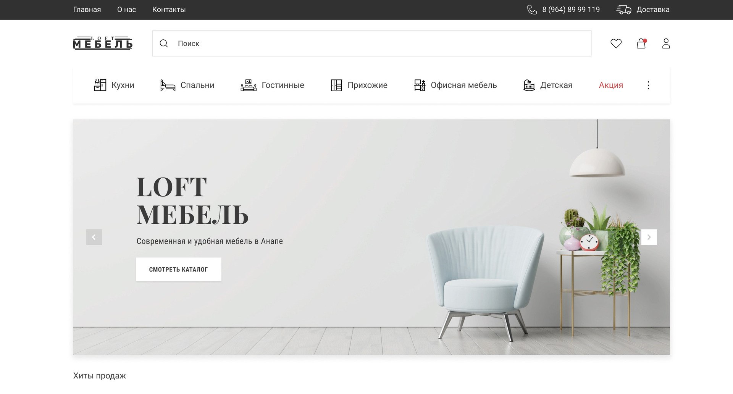
Task: Click the wardrobe icon beside Прихожие
Action: coord(336,85)
